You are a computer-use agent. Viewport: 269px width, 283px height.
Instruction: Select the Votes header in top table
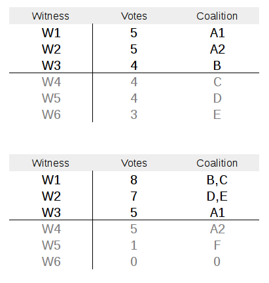tap(134, 16)
